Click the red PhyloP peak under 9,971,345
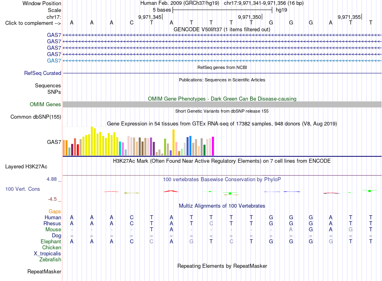This screenshot has height=281, width=382. 171,191
